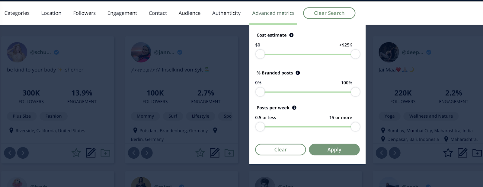This screenshot has width=483, height=187.
Task: Click the @jann profile avatar
Action: pyautogui.click(x=141, y=52)
